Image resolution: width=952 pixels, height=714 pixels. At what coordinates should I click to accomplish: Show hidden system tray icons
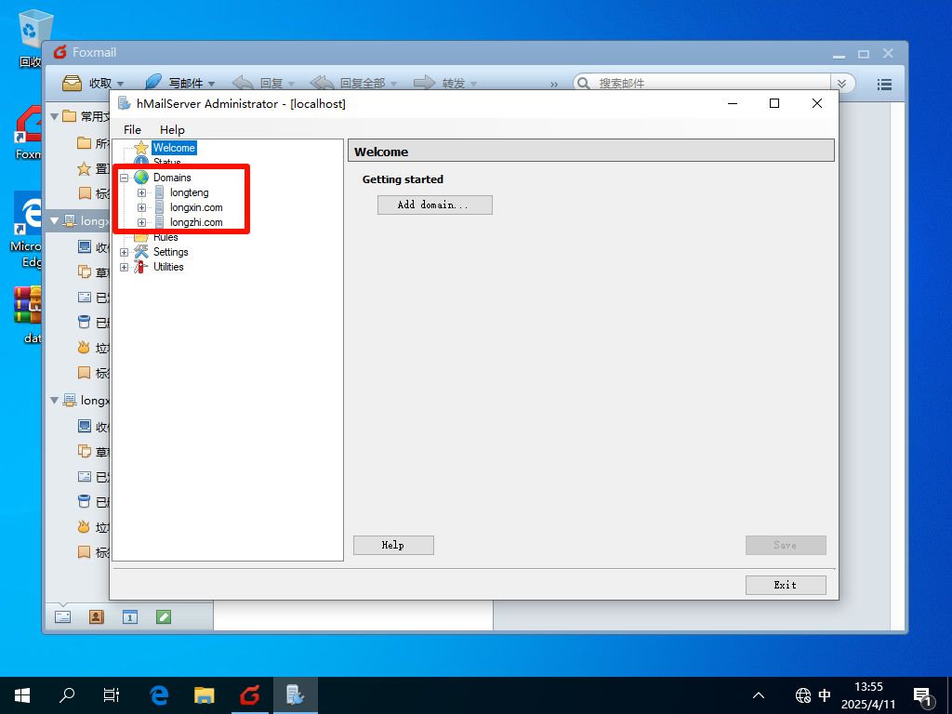tap(759, 695)
